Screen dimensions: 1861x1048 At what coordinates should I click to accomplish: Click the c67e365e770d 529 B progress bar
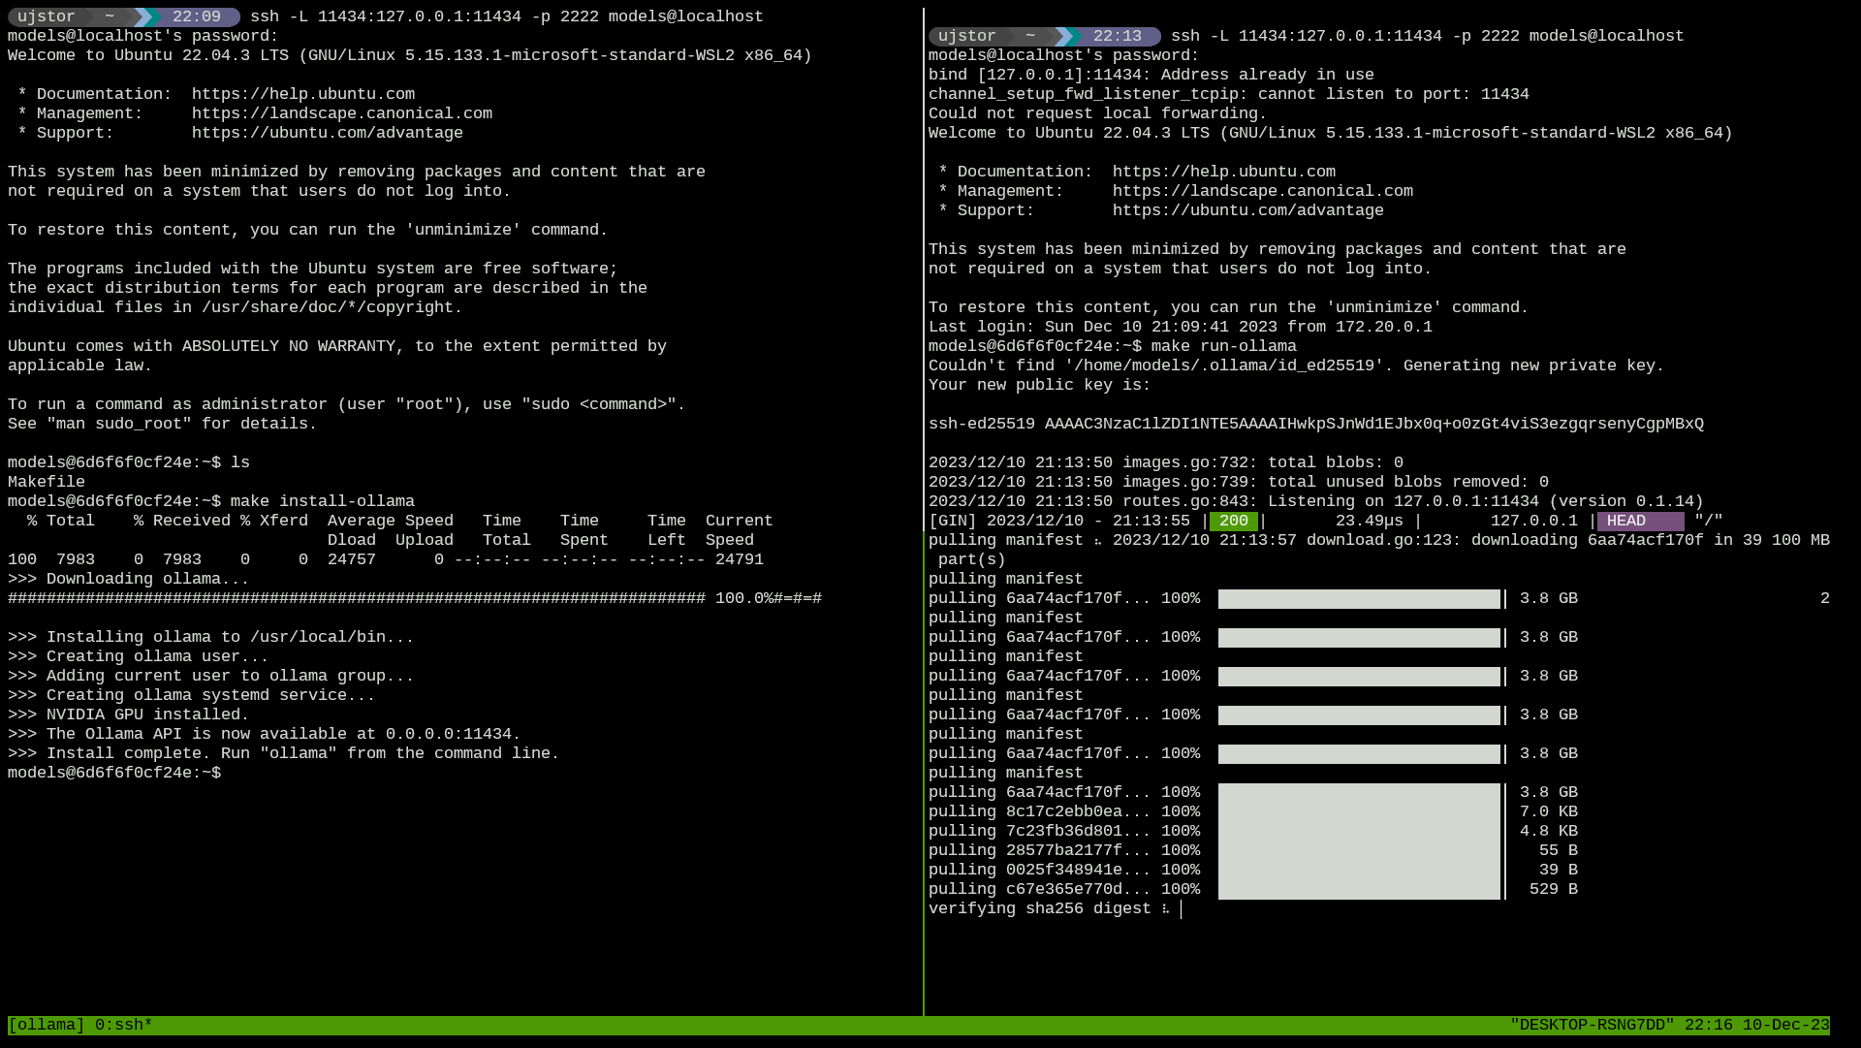[x=1358, y=889]
